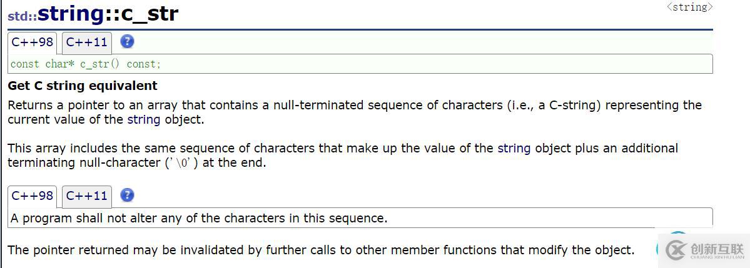Image resolution: width=750 pixels, height=268 pixels.
Task: Click the 创新互联 watermark text
Action: pyautogui.click(x=717, y=249)
